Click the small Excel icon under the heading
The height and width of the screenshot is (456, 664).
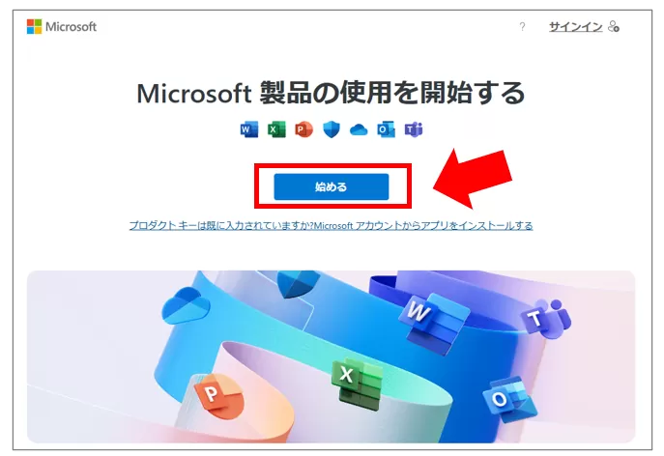click(276, 129)
